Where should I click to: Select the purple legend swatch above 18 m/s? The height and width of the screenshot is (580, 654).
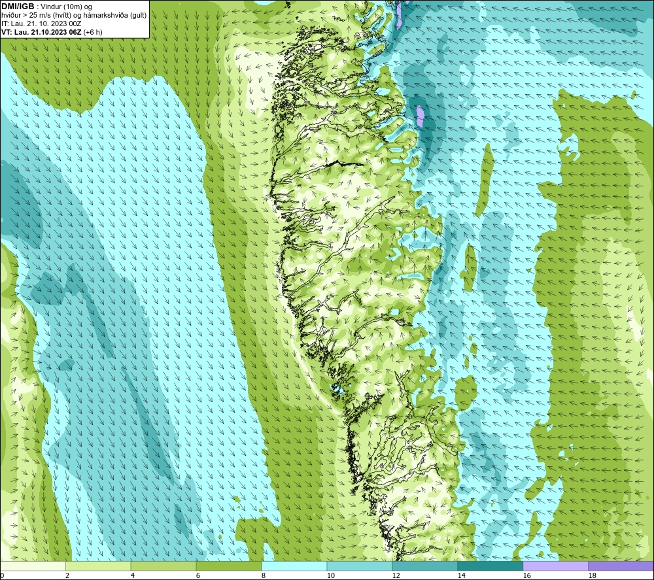(621, 566)
